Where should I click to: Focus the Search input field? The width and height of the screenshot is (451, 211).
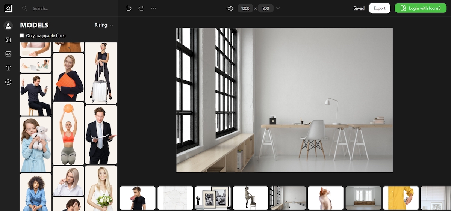[68, 8]
